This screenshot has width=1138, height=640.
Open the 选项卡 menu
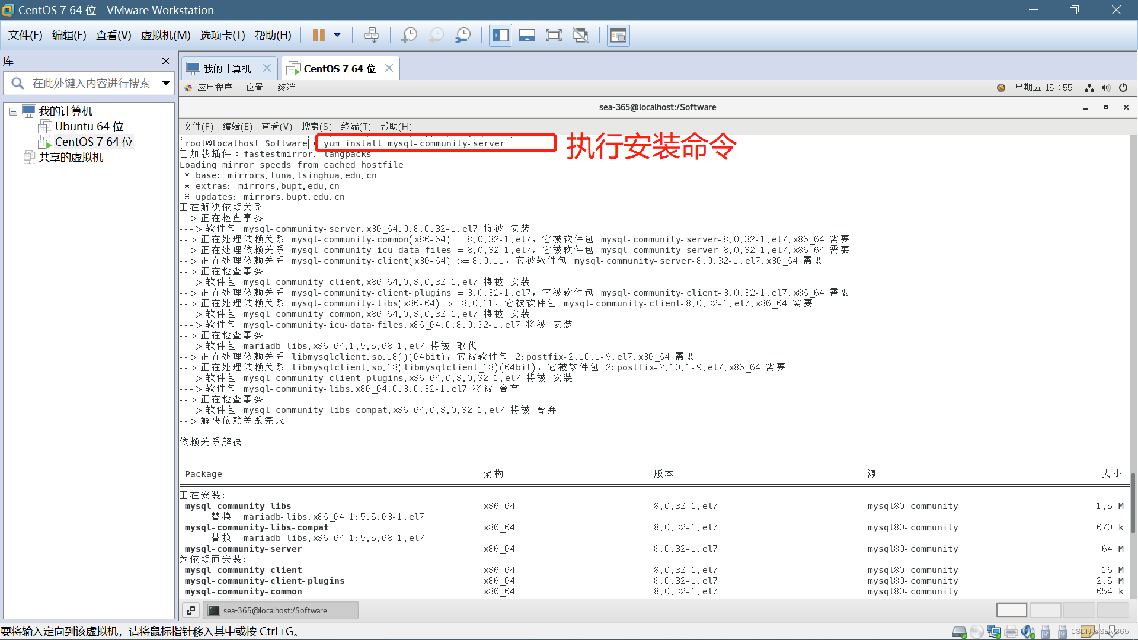click(x=222, y=36)
